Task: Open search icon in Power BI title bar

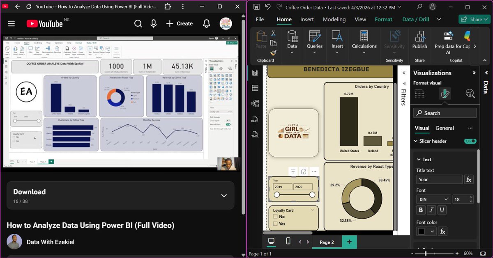Action: [419, 7]
